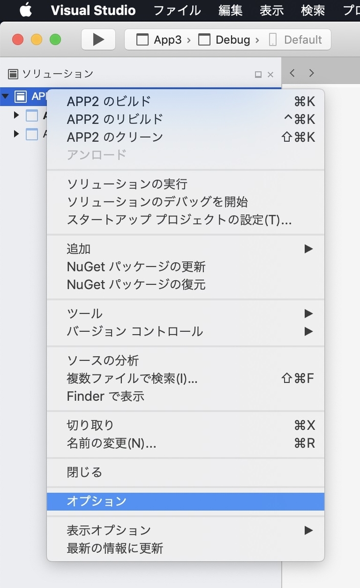Choose APP2 のリビルド

pos(185,119)
